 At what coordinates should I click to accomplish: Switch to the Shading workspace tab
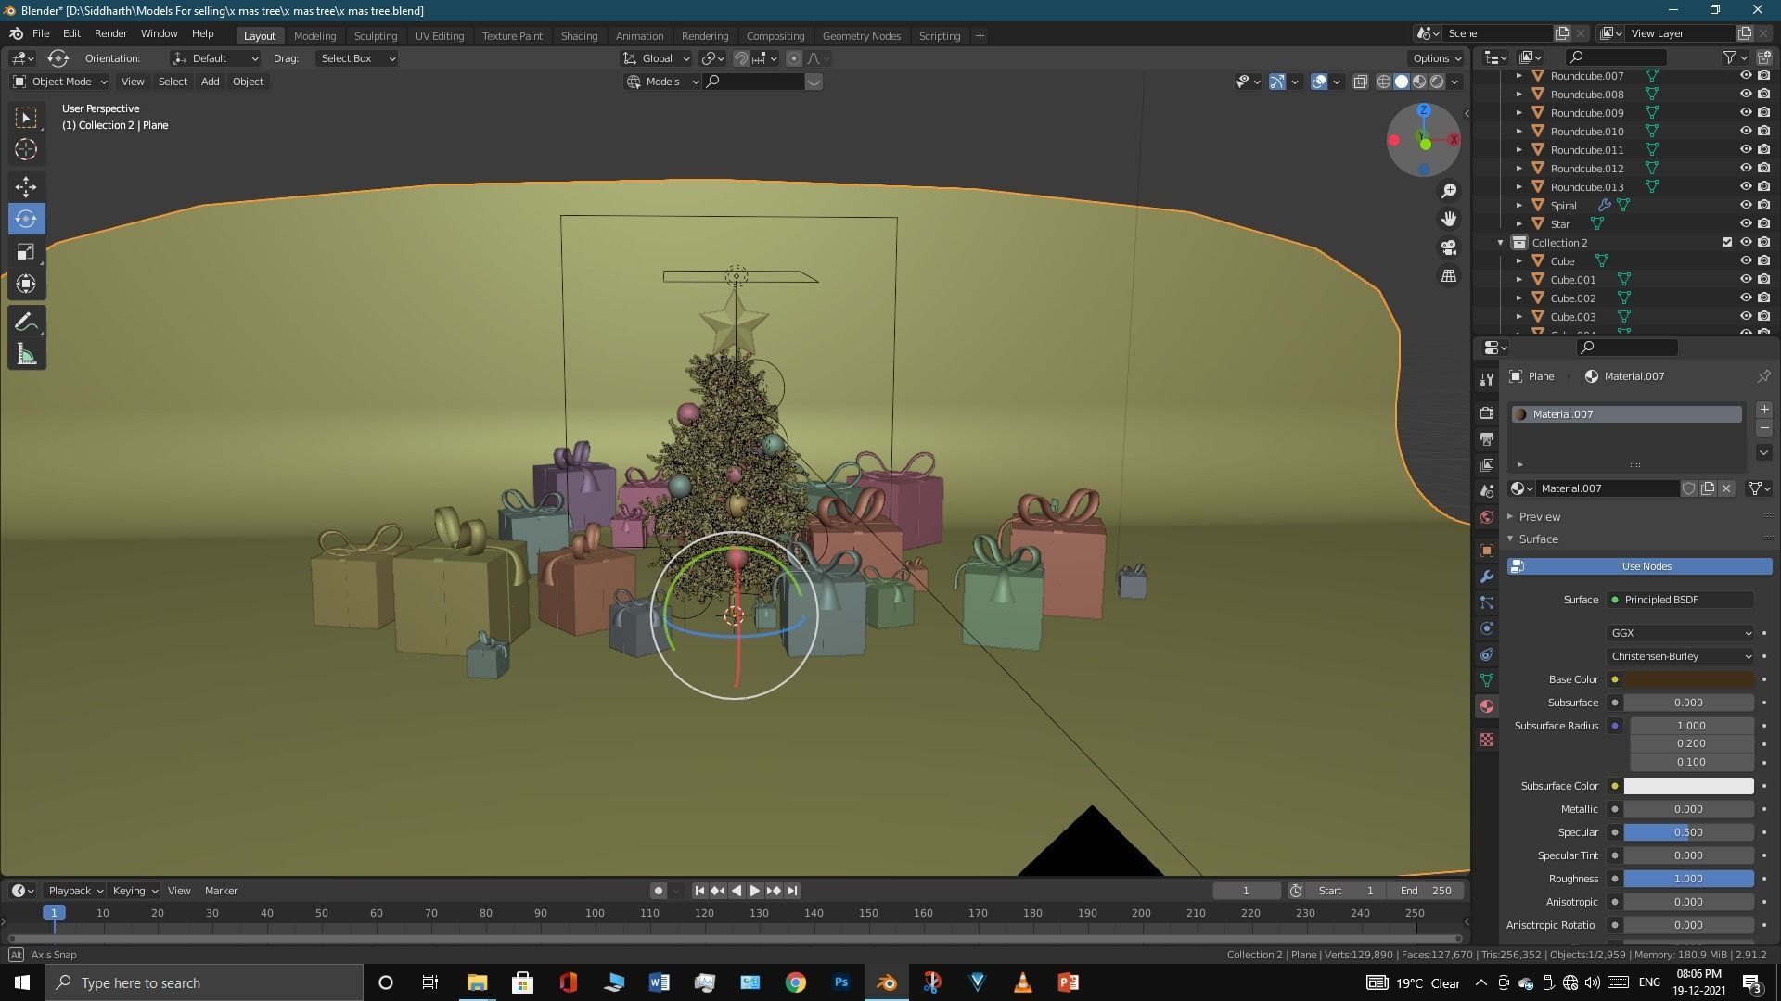579,36
